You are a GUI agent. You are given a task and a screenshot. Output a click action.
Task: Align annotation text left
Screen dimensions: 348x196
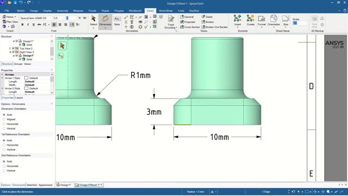point(54,24)
